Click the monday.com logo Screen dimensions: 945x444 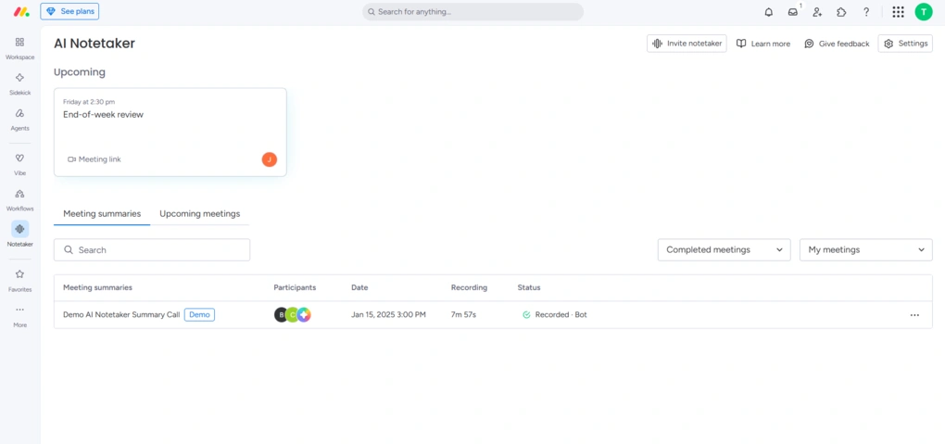21,11
